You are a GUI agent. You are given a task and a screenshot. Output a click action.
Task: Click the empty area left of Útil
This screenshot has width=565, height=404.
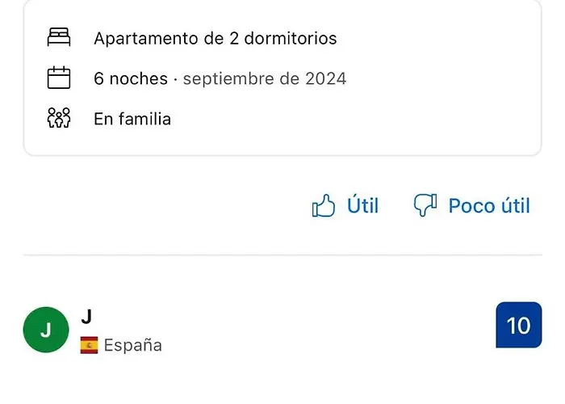(161, 206)
